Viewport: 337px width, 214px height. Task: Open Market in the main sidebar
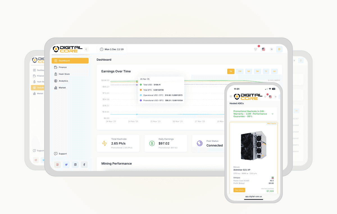coord(70,88)
